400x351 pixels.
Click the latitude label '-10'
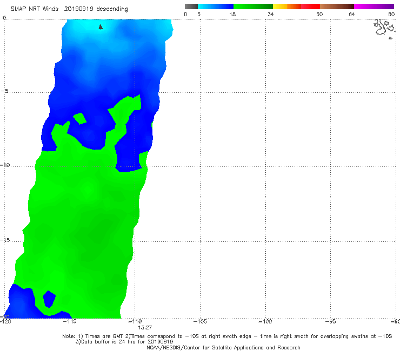5,165
